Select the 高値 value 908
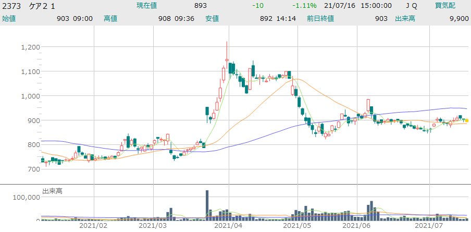This screenshot has height=232, width=471. [x=166, y=18]
